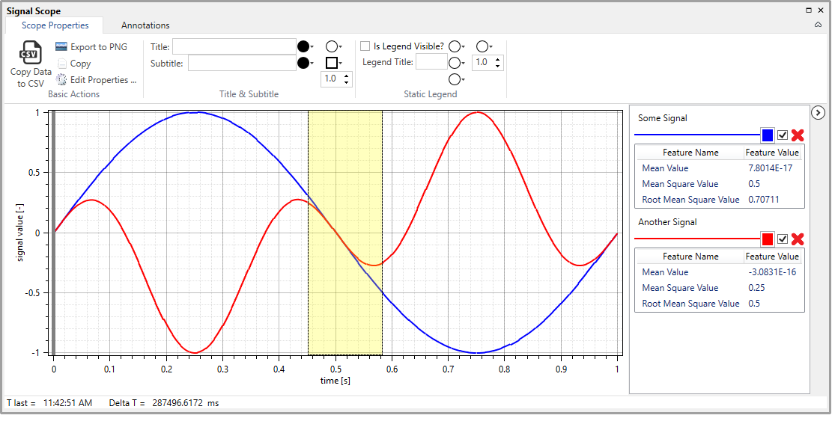Image resolution: width=832 pixels, height=436 pixels.
Task: Click Feature Value header under Another Signal
Action: pyautogui.click(x=772, y=257)
